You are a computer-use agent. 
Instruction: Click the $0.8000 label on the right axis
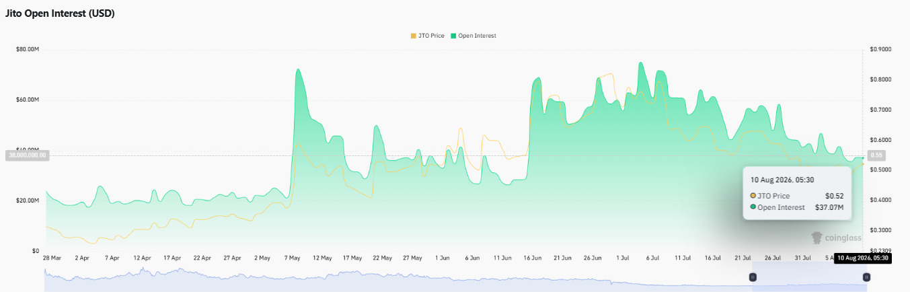pyautogui.click(x=880, y=79)
